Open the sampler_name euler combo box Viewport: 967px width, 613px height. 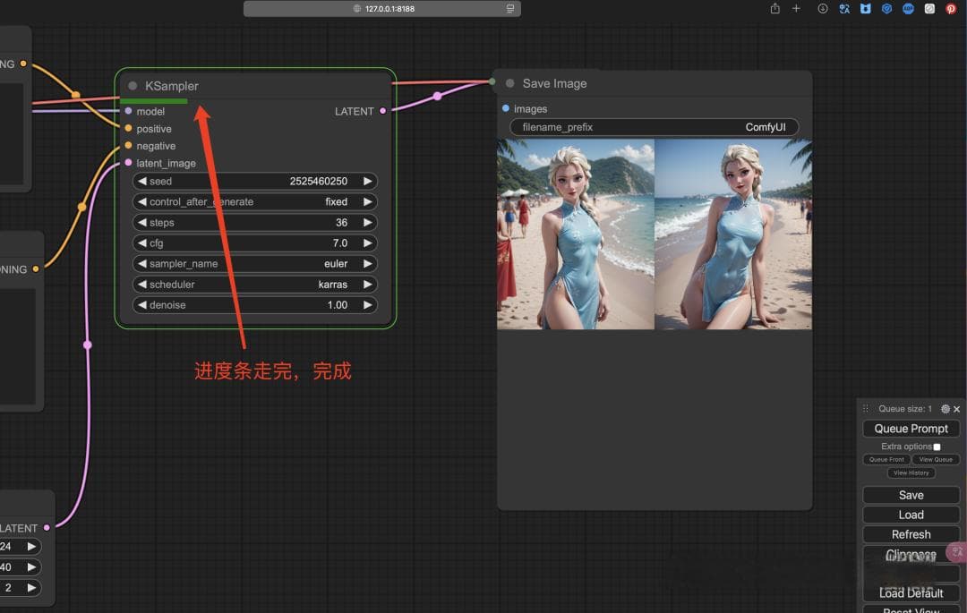(x=254, y=264)
